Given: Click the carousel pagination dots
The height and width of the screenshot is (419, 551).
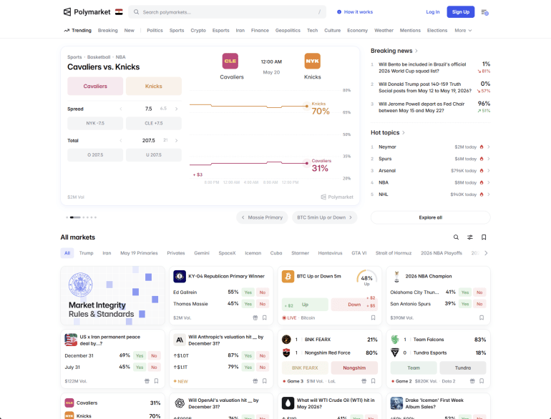Looking at the screenshot, I should click(x=81, y=217).
